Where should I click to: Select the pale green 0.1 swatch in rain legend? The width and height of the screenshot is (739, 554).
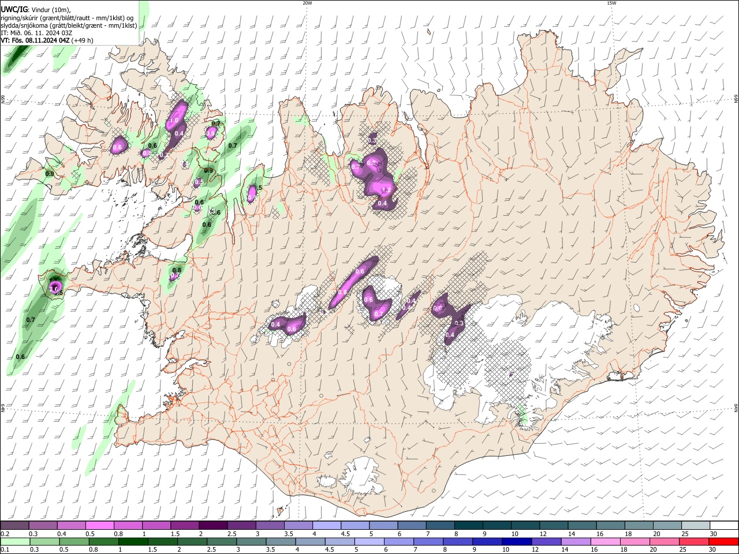click(x=14, y=541)
